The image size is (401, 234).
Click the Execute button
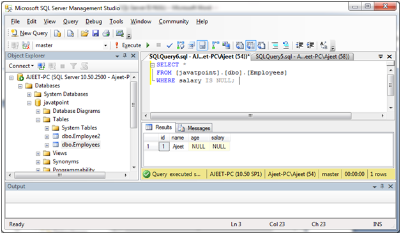(128, 45)
